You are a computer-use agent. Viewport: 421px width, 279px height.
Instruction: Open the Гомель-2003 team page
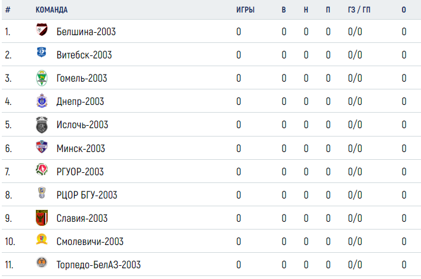click(82, 78)
